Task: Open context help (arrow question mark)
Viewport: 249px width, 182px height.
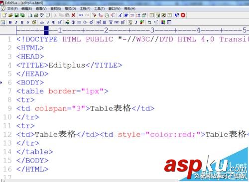Action: click(177, 15)
